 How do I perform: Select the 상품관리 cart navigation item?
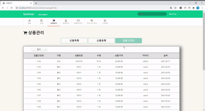[54, 22]
